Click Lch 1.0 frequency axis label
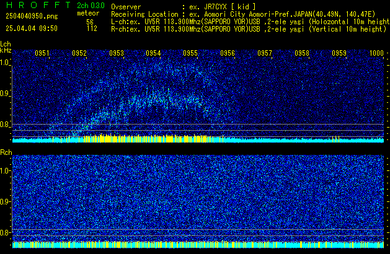 (x=5, y=63)
